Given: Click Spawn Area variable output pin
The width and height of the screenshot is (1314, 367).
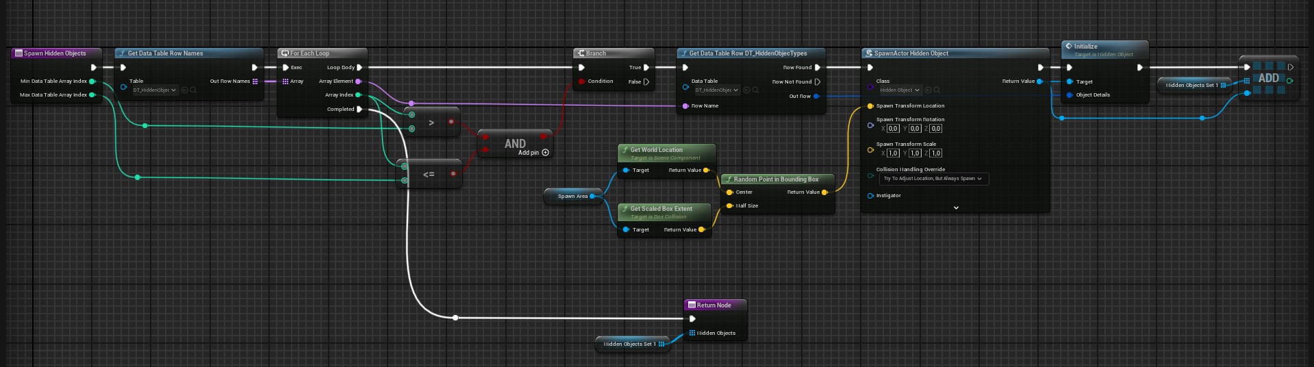Looking at the screenshot, I should click(593, 197).
